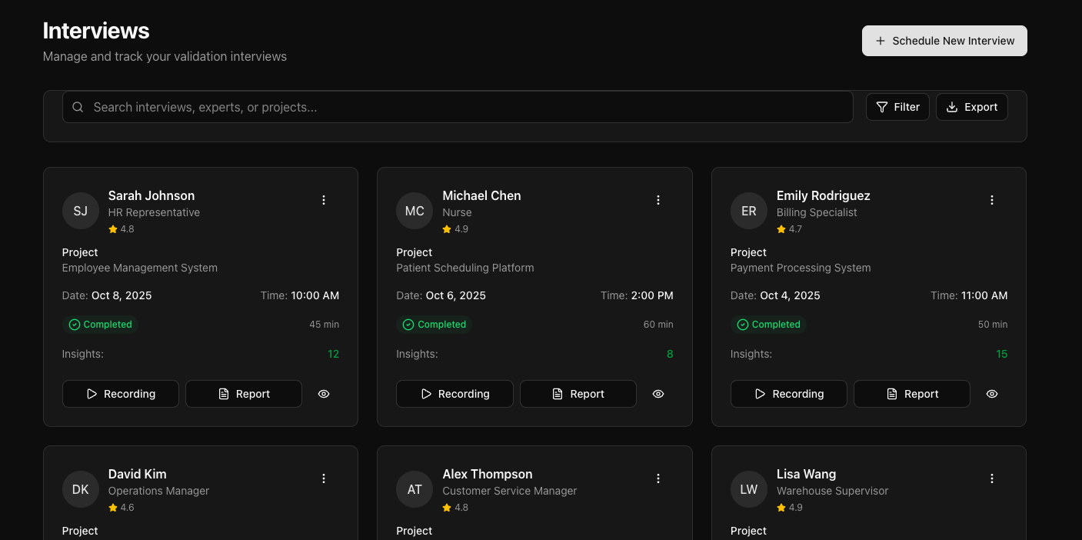Open Lisa Wang's three-dot menu
The image size is (1082, 540).
click(x=992, y=478)
